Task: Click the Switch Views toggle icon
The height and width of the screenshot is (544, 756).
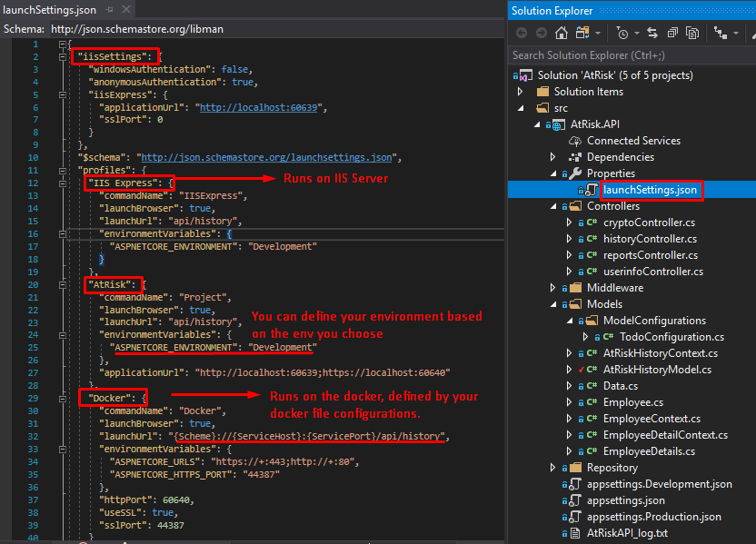Action: (582, 33)
